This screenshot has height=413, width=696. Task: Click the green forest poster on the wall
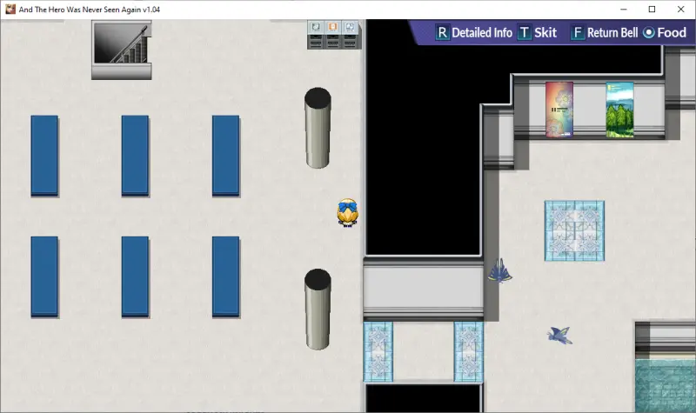click(619, 110)
